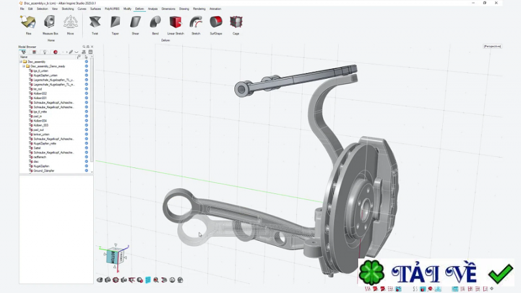
Task: Collapse the Disc_assembly_Demo_ready folder
Action: click(24, 66)
